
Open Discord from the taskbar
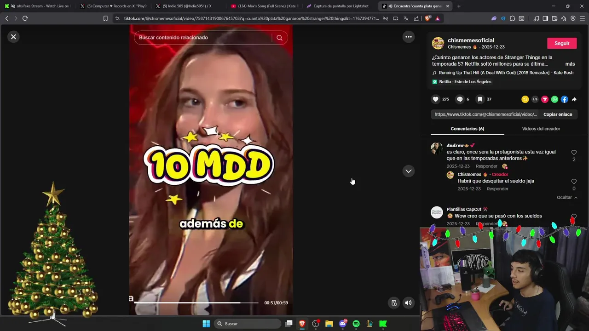click(343, 324)
